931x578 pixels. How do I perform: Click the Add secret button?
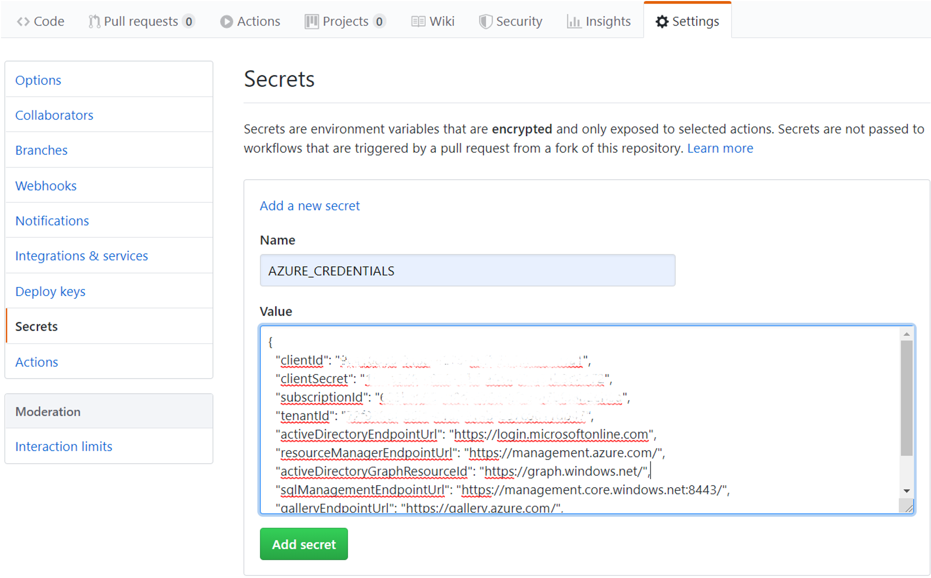[304, 544]
